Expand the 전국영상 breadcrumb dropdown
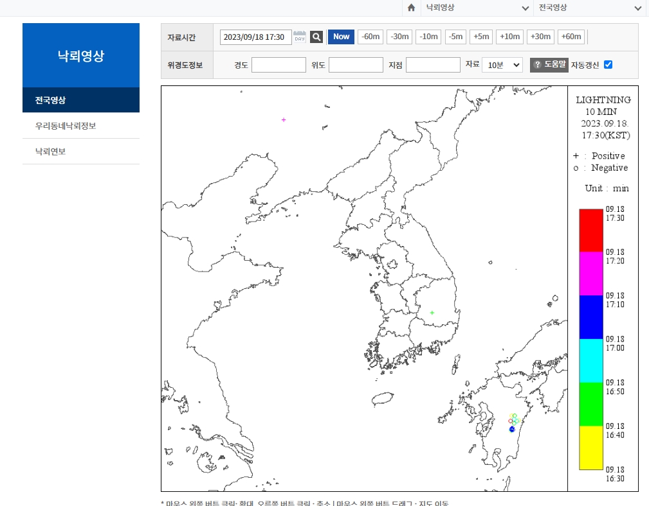The height and width of the screenshot is (506, 649). 637,8
